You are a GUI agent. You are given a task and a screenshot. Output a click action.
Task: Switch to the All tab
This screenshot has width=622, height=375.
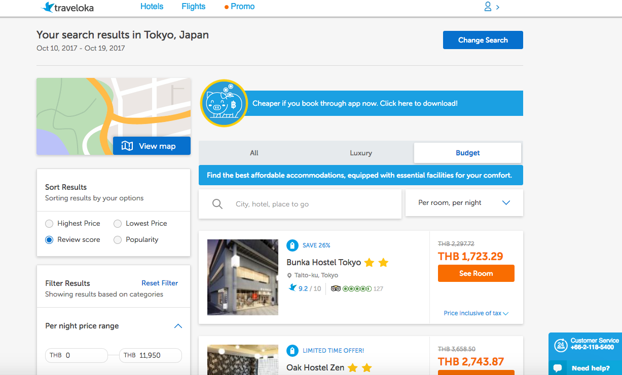(254, 153)
